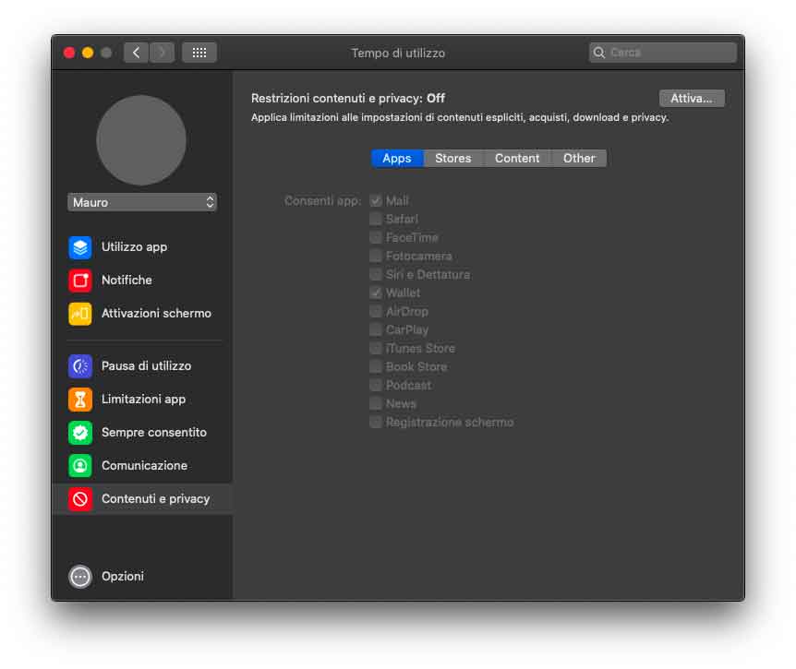Minimize window with the yellow button

coord(88,53)
